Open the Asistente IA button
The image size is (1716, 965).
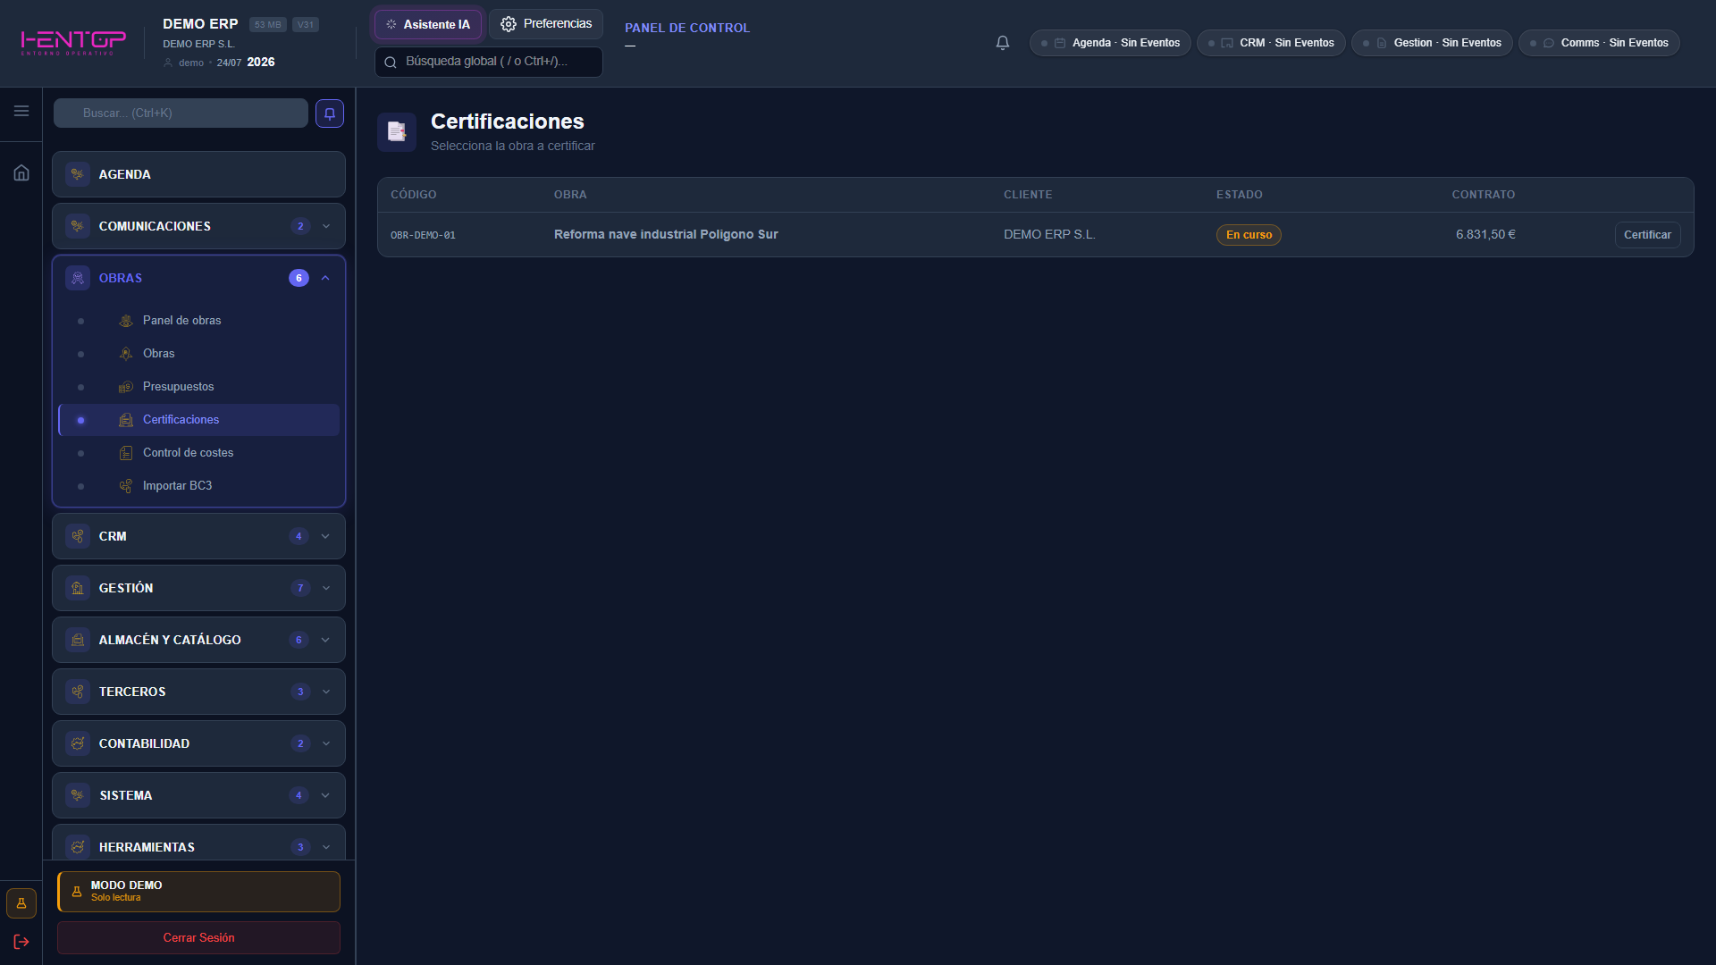tap(428, 24)
